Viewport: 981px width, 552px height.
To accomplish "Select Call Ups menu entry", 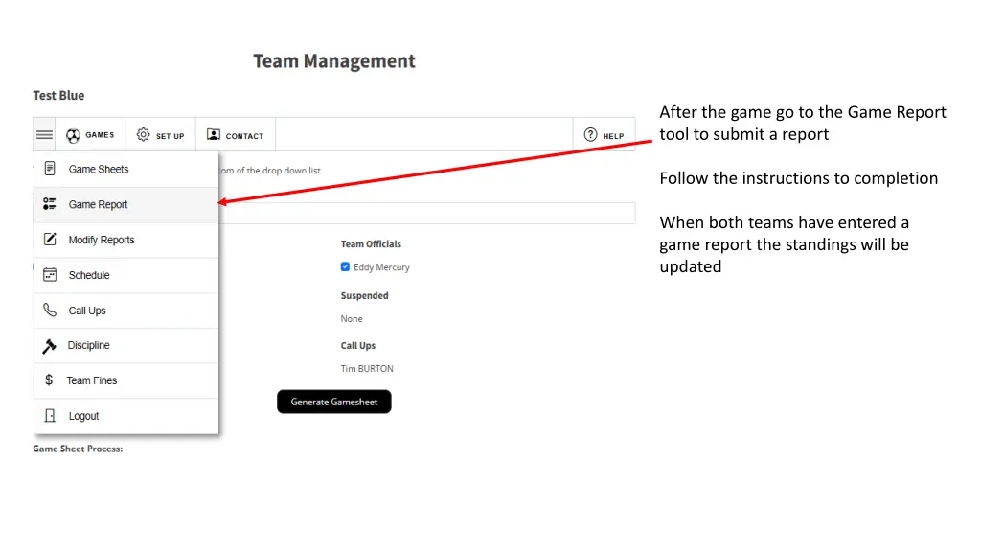I will (125, 310).
